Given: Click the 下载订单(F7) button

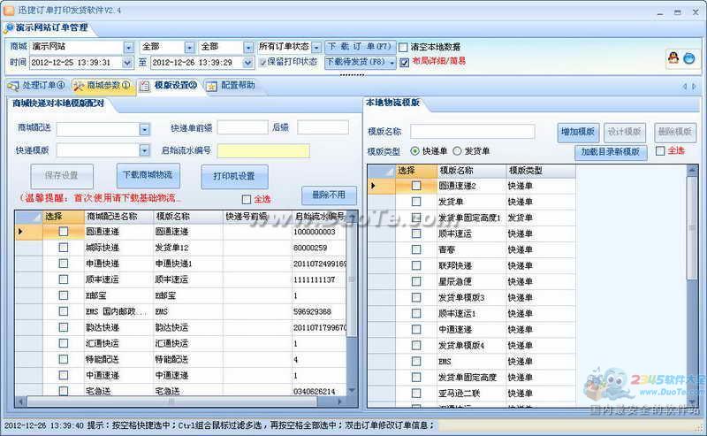Looking at the screenshot, I should point(360,47).
